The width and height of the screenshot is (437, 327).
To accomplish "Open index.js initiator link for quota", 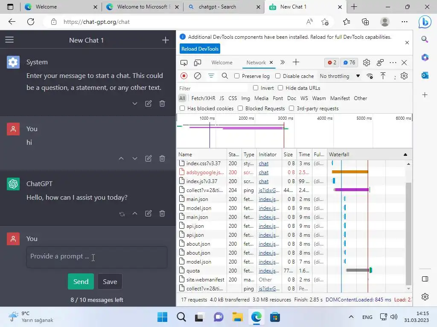I will 269,271.
